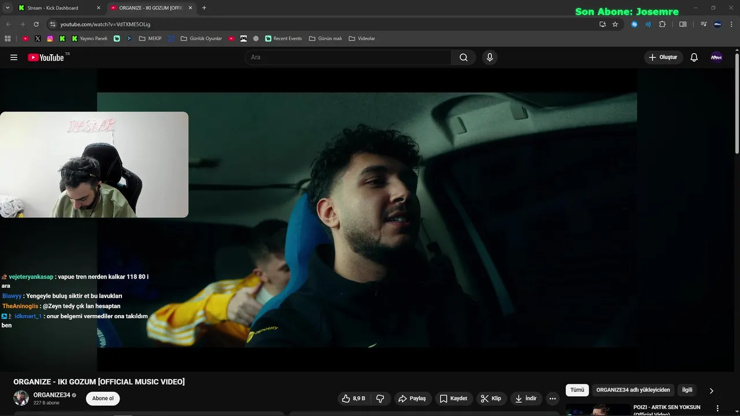Create a clip with Klip button
This screenshot has height=416, width=740.
(x=491, y=399)
